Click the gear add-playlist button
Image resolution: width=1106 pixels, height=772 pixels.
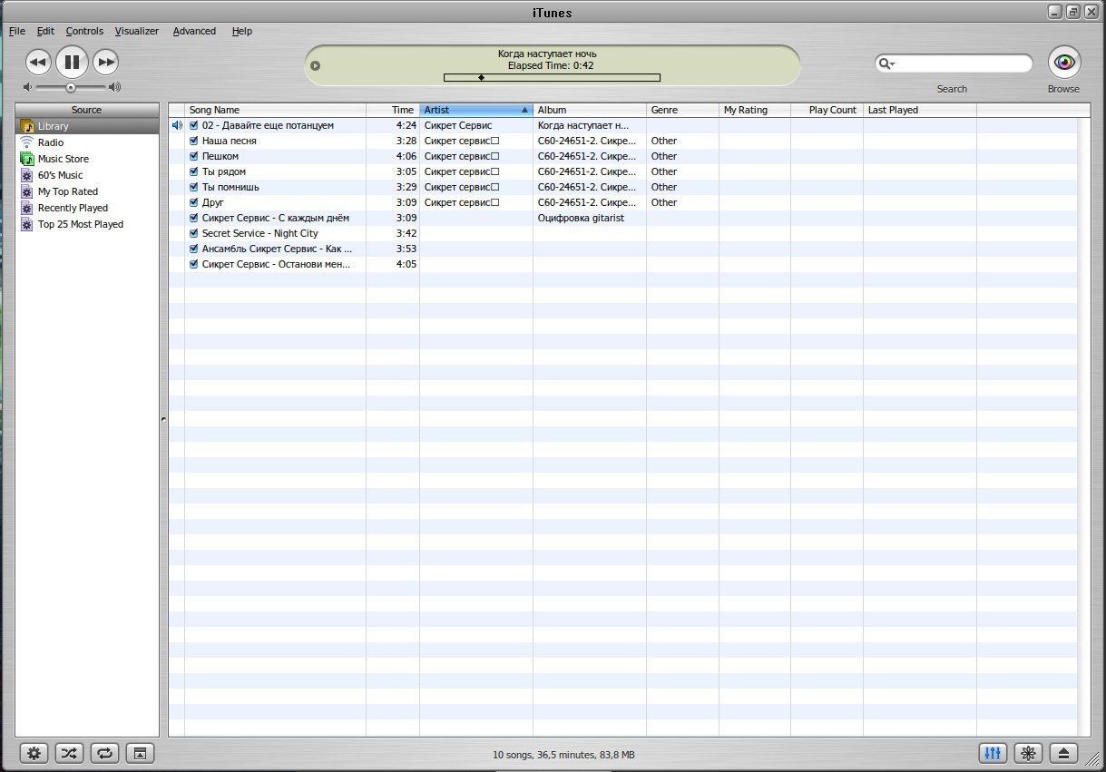point(34,753)
